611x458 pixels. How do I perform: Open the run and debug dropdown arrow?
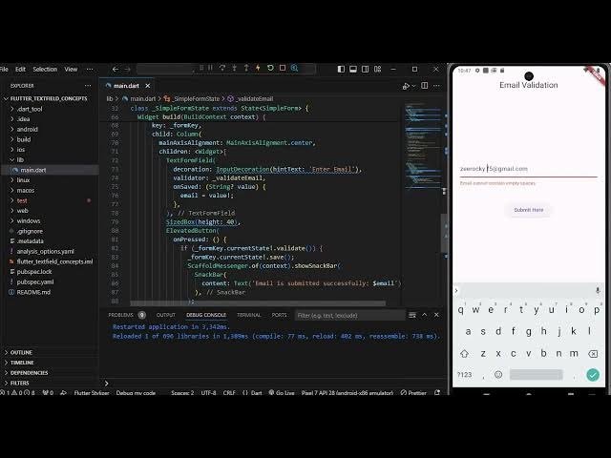tap(413, 86)
